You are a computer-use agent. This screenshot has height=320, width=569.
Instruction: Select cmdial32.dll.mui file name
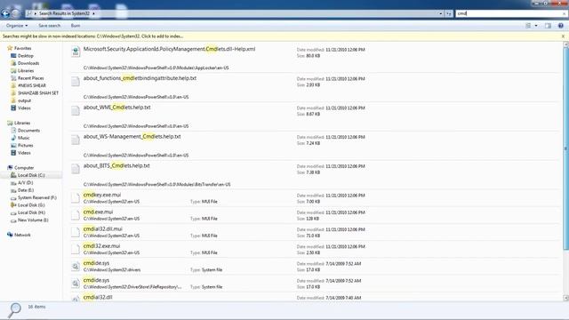(x=103, y=229)
